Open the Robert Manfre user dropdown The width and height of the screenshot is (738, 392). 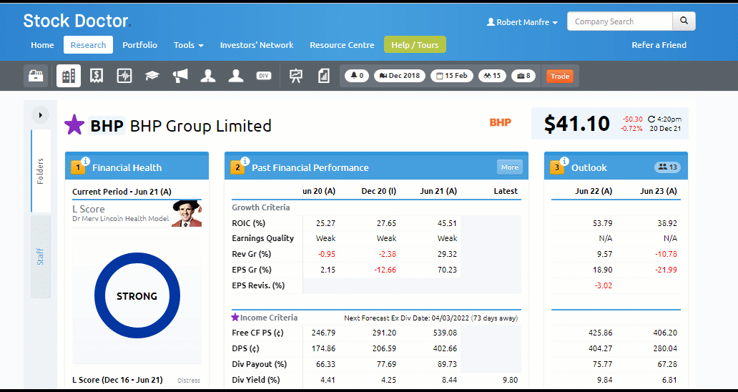(523, 22)
